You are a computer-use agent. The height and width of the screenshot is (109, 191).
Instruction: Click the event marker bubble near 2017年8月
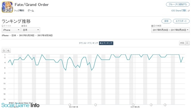point(133,105)
